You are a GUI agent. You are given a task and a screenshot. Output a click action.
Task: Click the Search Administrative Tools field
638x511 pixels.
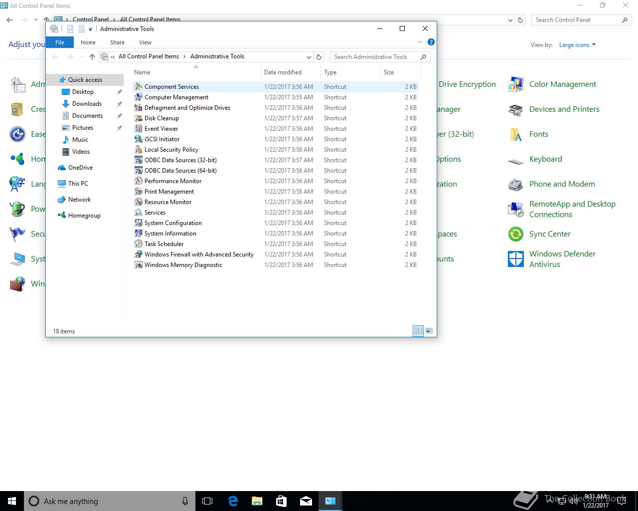pyautogui.click(x=380, y=57)
